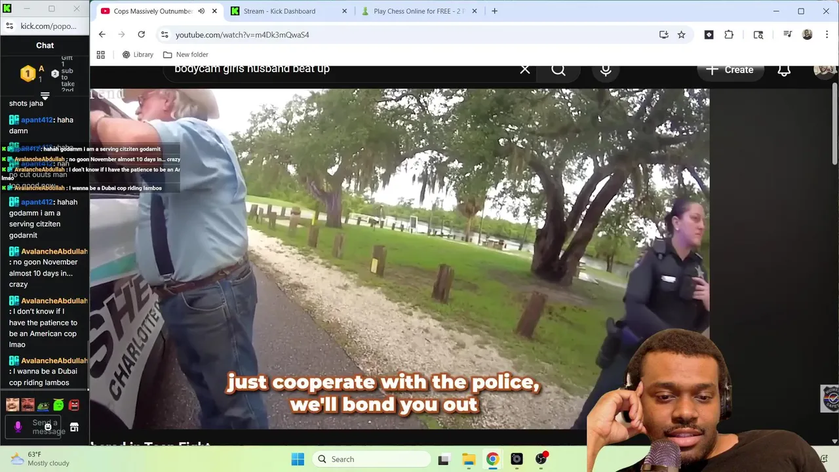Click username apant412 on haha damn message
839x472 pixels.
pos(37,120)
